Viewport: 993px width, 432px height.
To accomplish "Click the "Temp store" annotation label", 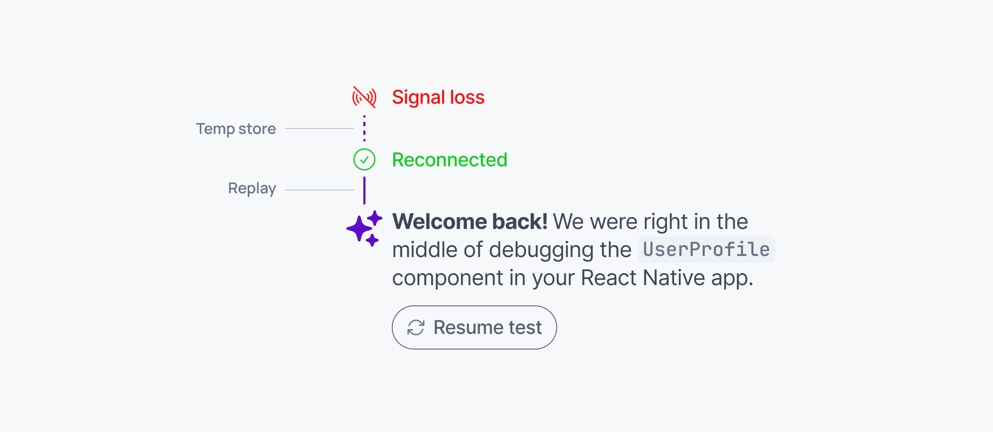I will point(236,129).
